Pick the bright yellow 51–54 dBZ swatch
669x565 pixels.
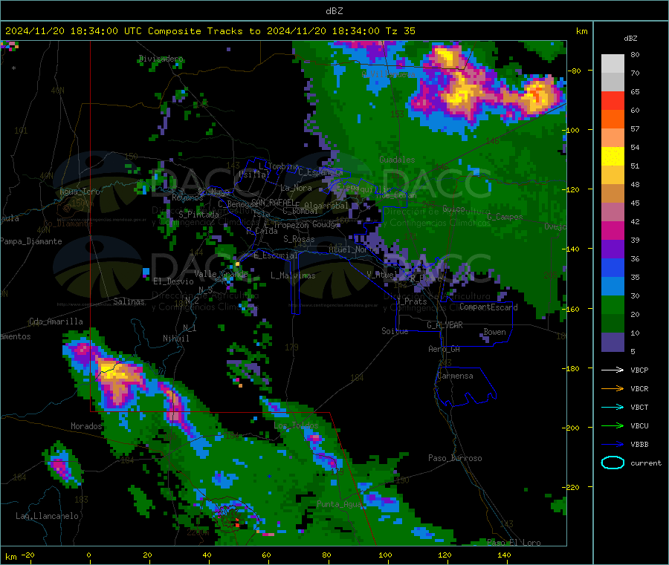click(613, 157)
